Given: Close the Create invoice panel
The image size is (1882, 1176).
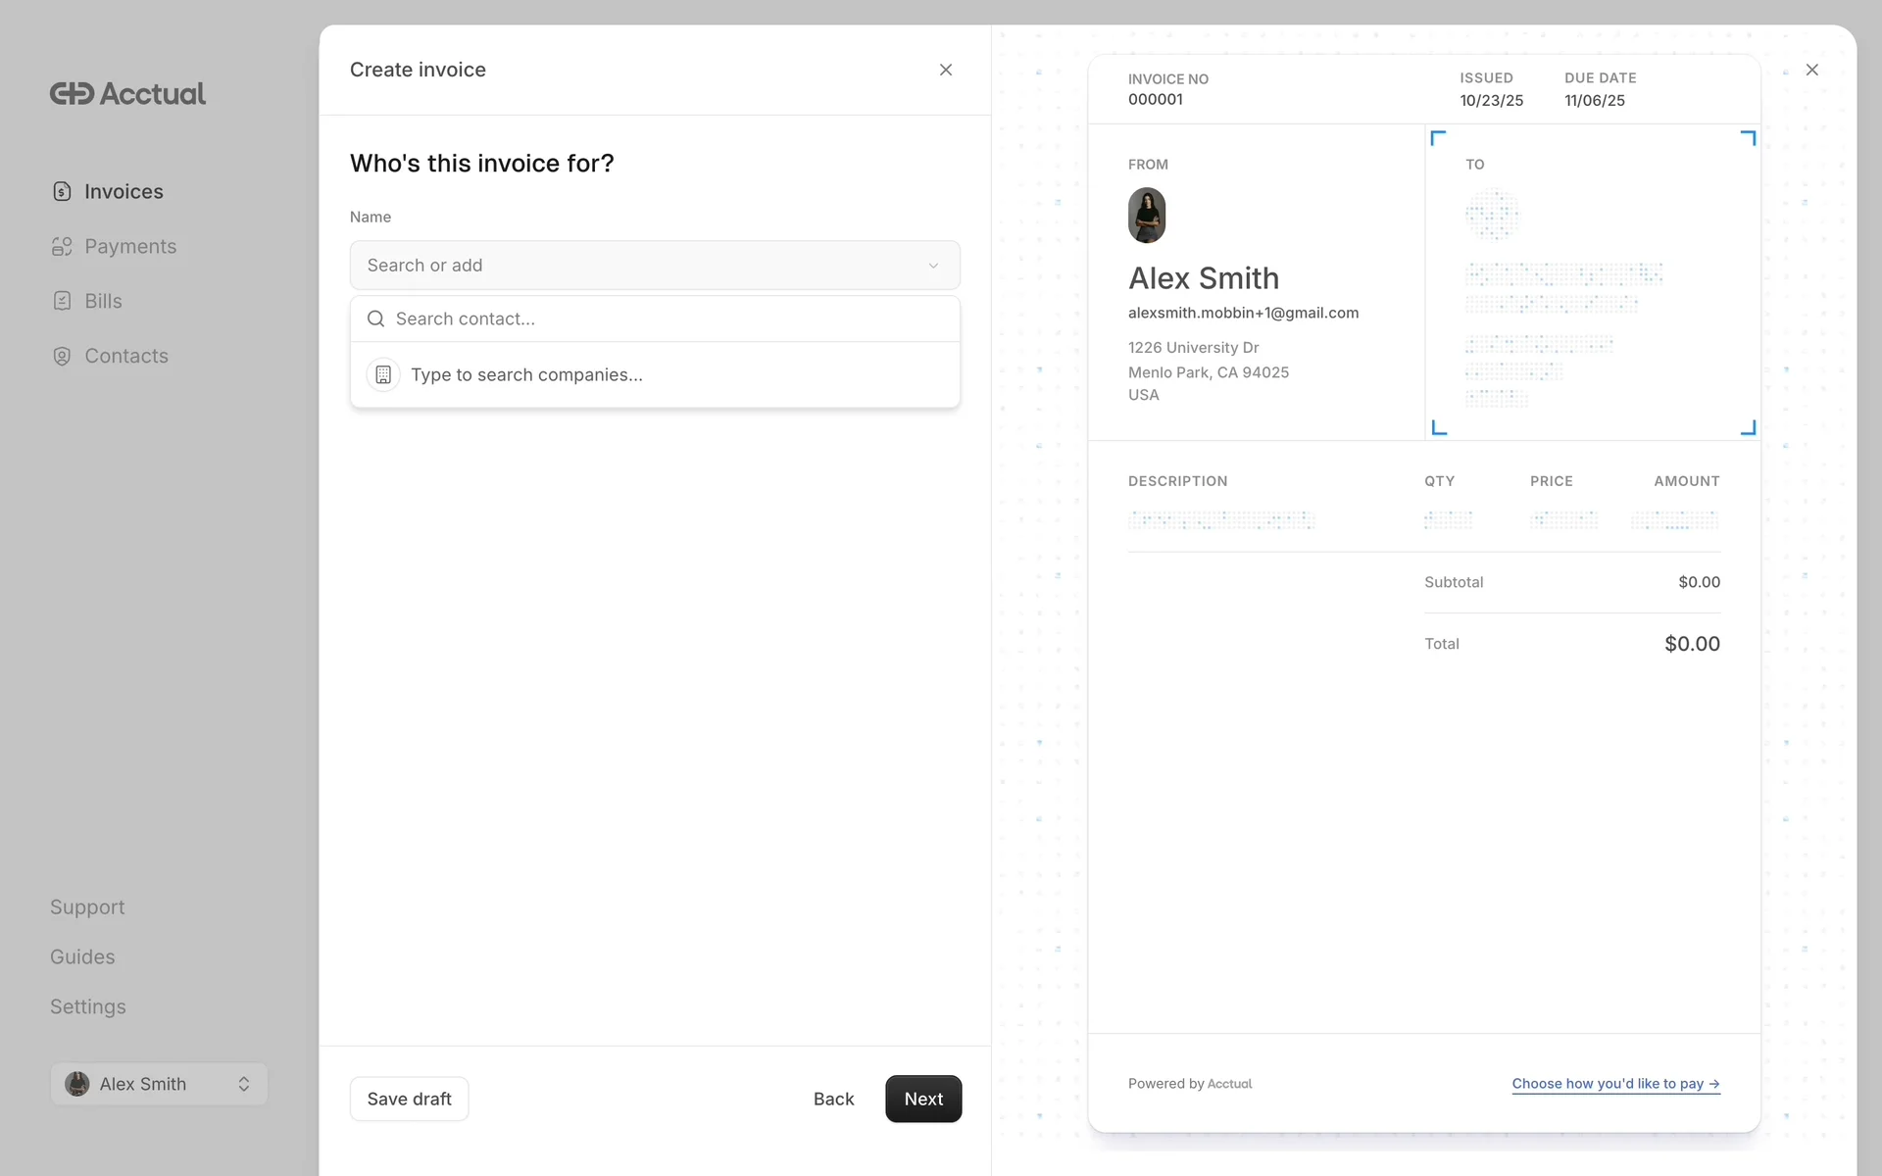Looking at the screenshot, I should (945, 70).
